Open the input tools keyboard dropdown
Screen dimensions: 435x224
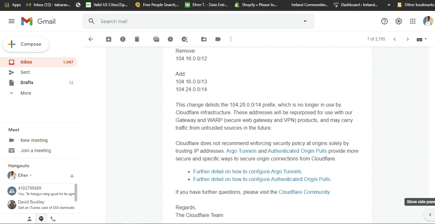(x=422, y=39)
